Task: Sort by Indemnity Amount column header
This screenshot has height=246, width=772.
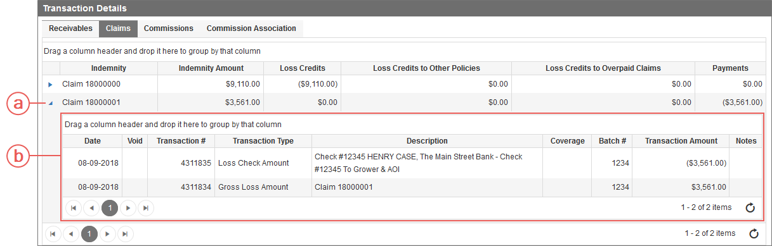Action: [211, 68]
